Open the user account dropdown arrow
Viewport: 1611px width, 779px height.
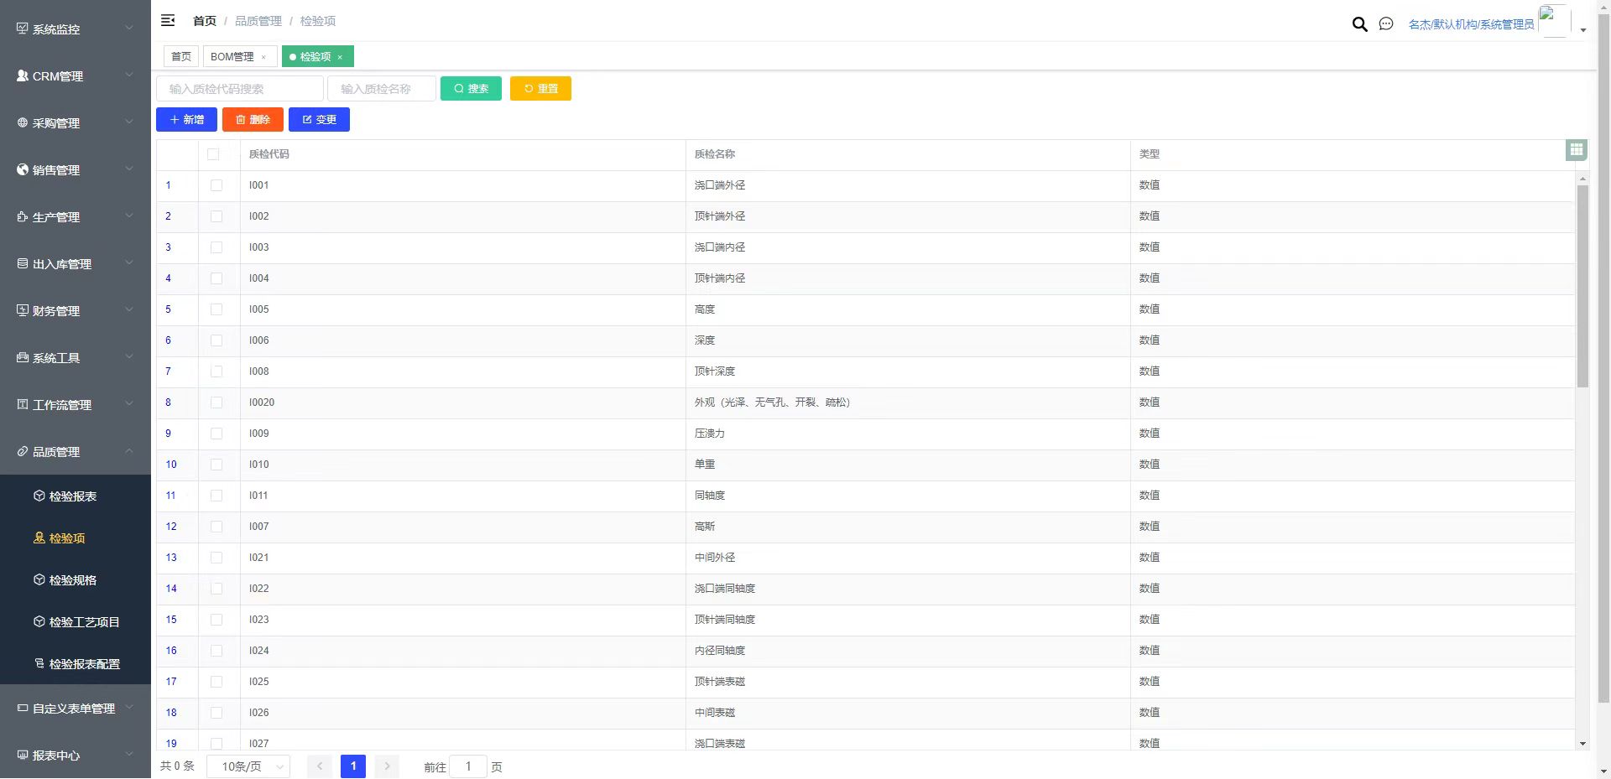[x=1583, y=30]
